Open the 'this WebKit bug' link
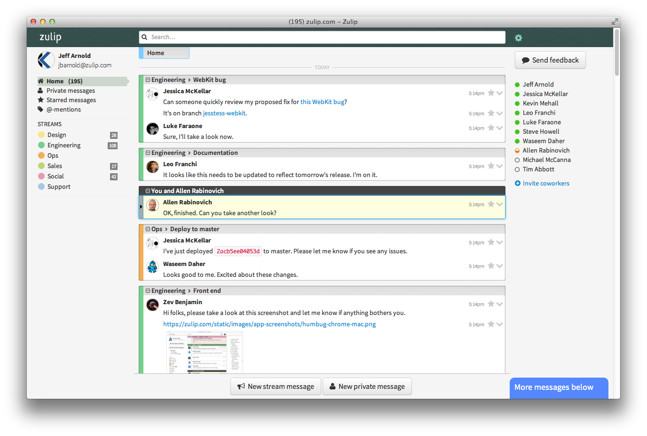The image size is (647, 436). point(322,102)
